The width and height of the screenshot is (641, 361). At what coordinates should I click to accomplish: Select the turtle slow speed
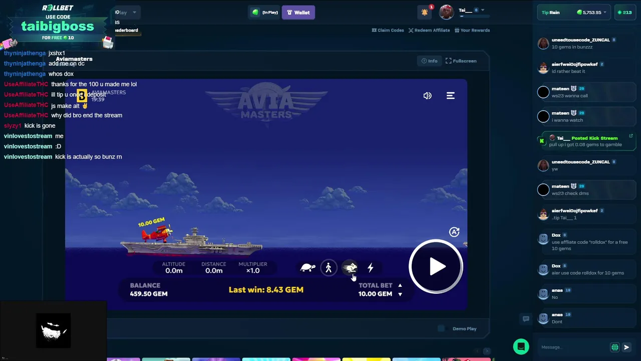pos(307,268)
